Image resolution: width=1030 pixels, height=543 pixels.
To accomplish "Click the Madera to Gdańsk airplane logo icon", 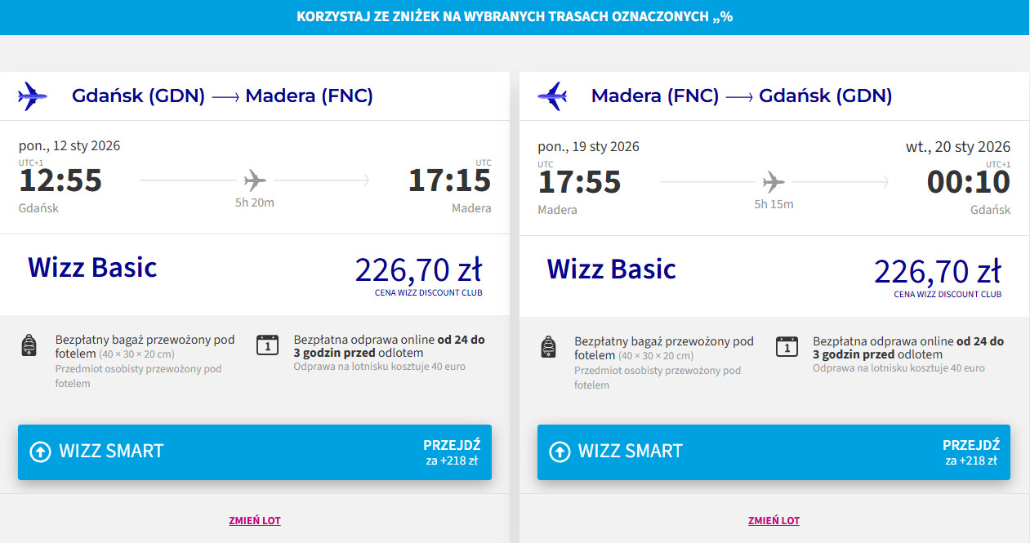I will 552,96.
